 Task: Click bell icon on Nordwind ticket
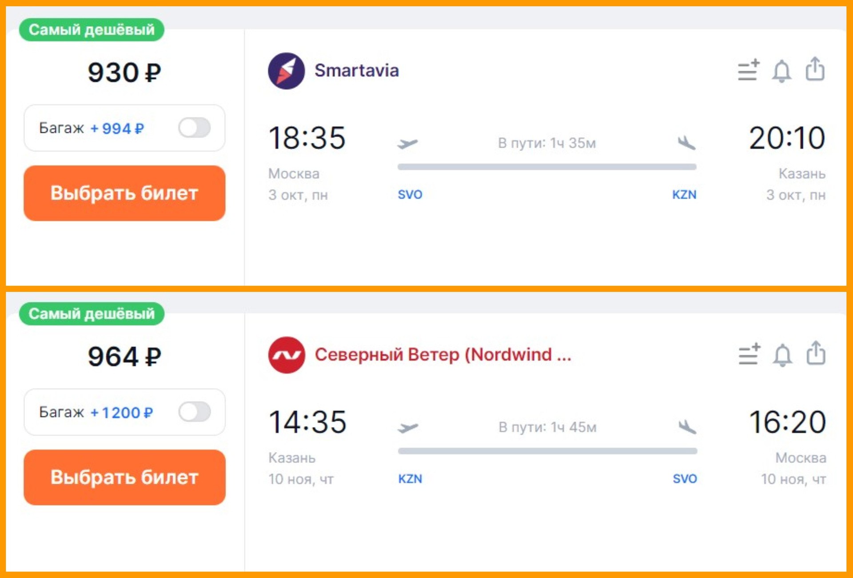click(782, 355)
